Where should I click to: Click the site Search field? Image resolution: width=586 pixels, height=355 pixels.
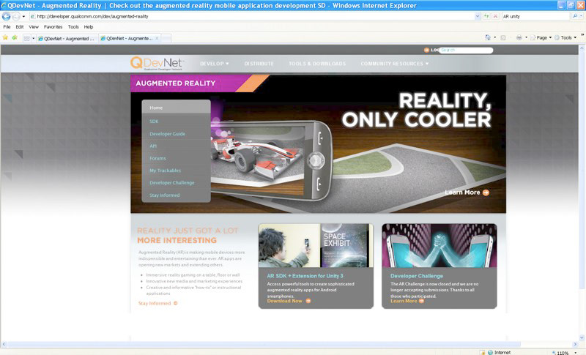[x=466, y=50]
